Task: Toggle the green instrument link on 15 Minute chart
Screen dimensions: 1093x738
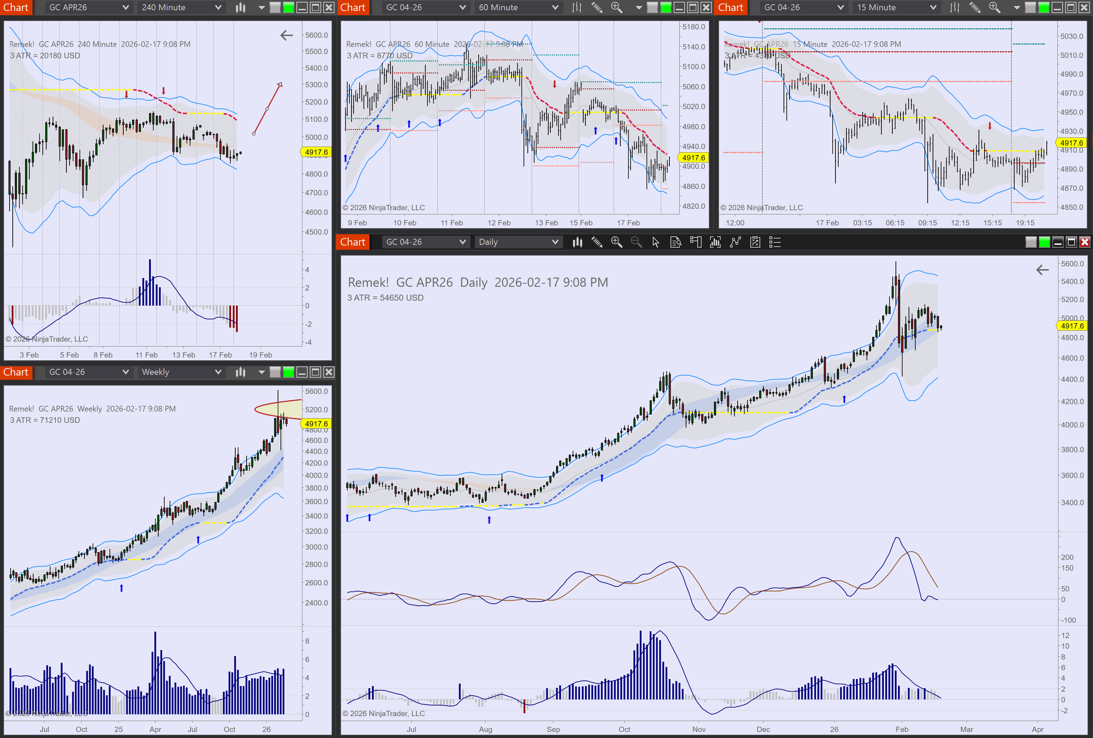Action: pyautogui.click(x=1043, y=7)
